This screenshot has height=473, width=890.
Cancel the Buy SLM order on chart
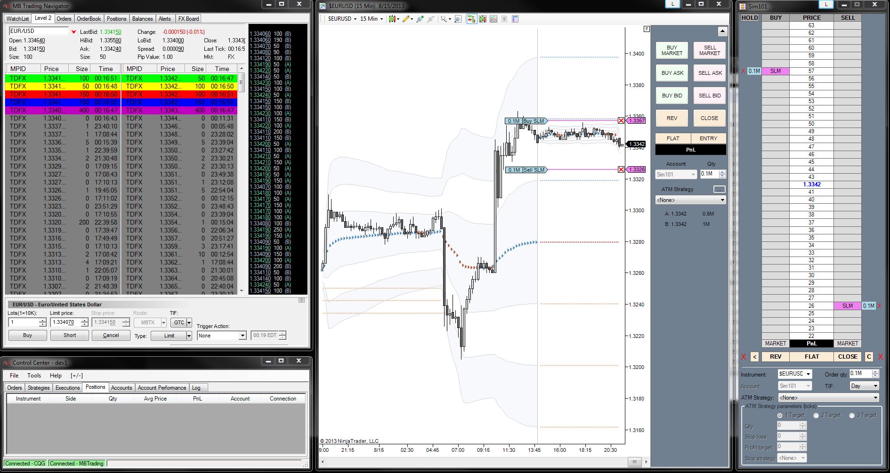click(x=621, y=120)
